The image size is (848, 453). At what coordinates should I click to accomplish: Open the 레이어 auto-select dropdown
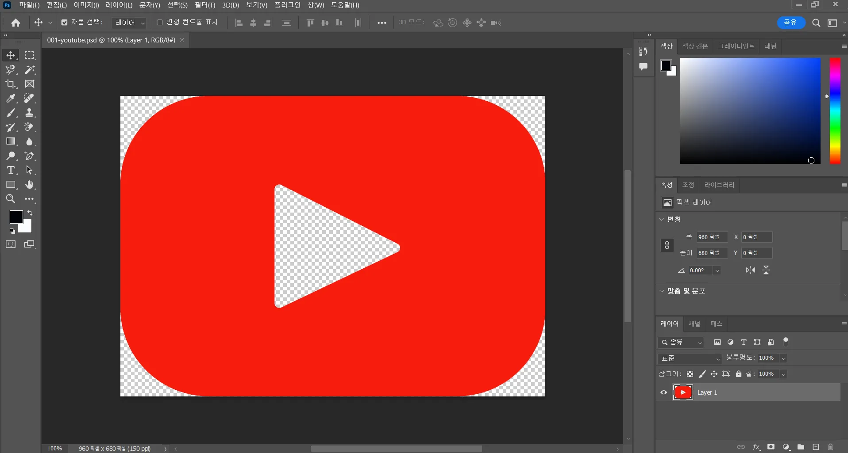(x=129, y=23)
